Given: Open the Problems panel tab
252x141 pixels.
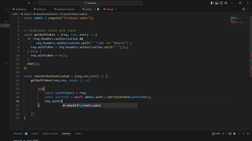Looking at the screenshot, I should pyautogui.click(x=18, y=134).
